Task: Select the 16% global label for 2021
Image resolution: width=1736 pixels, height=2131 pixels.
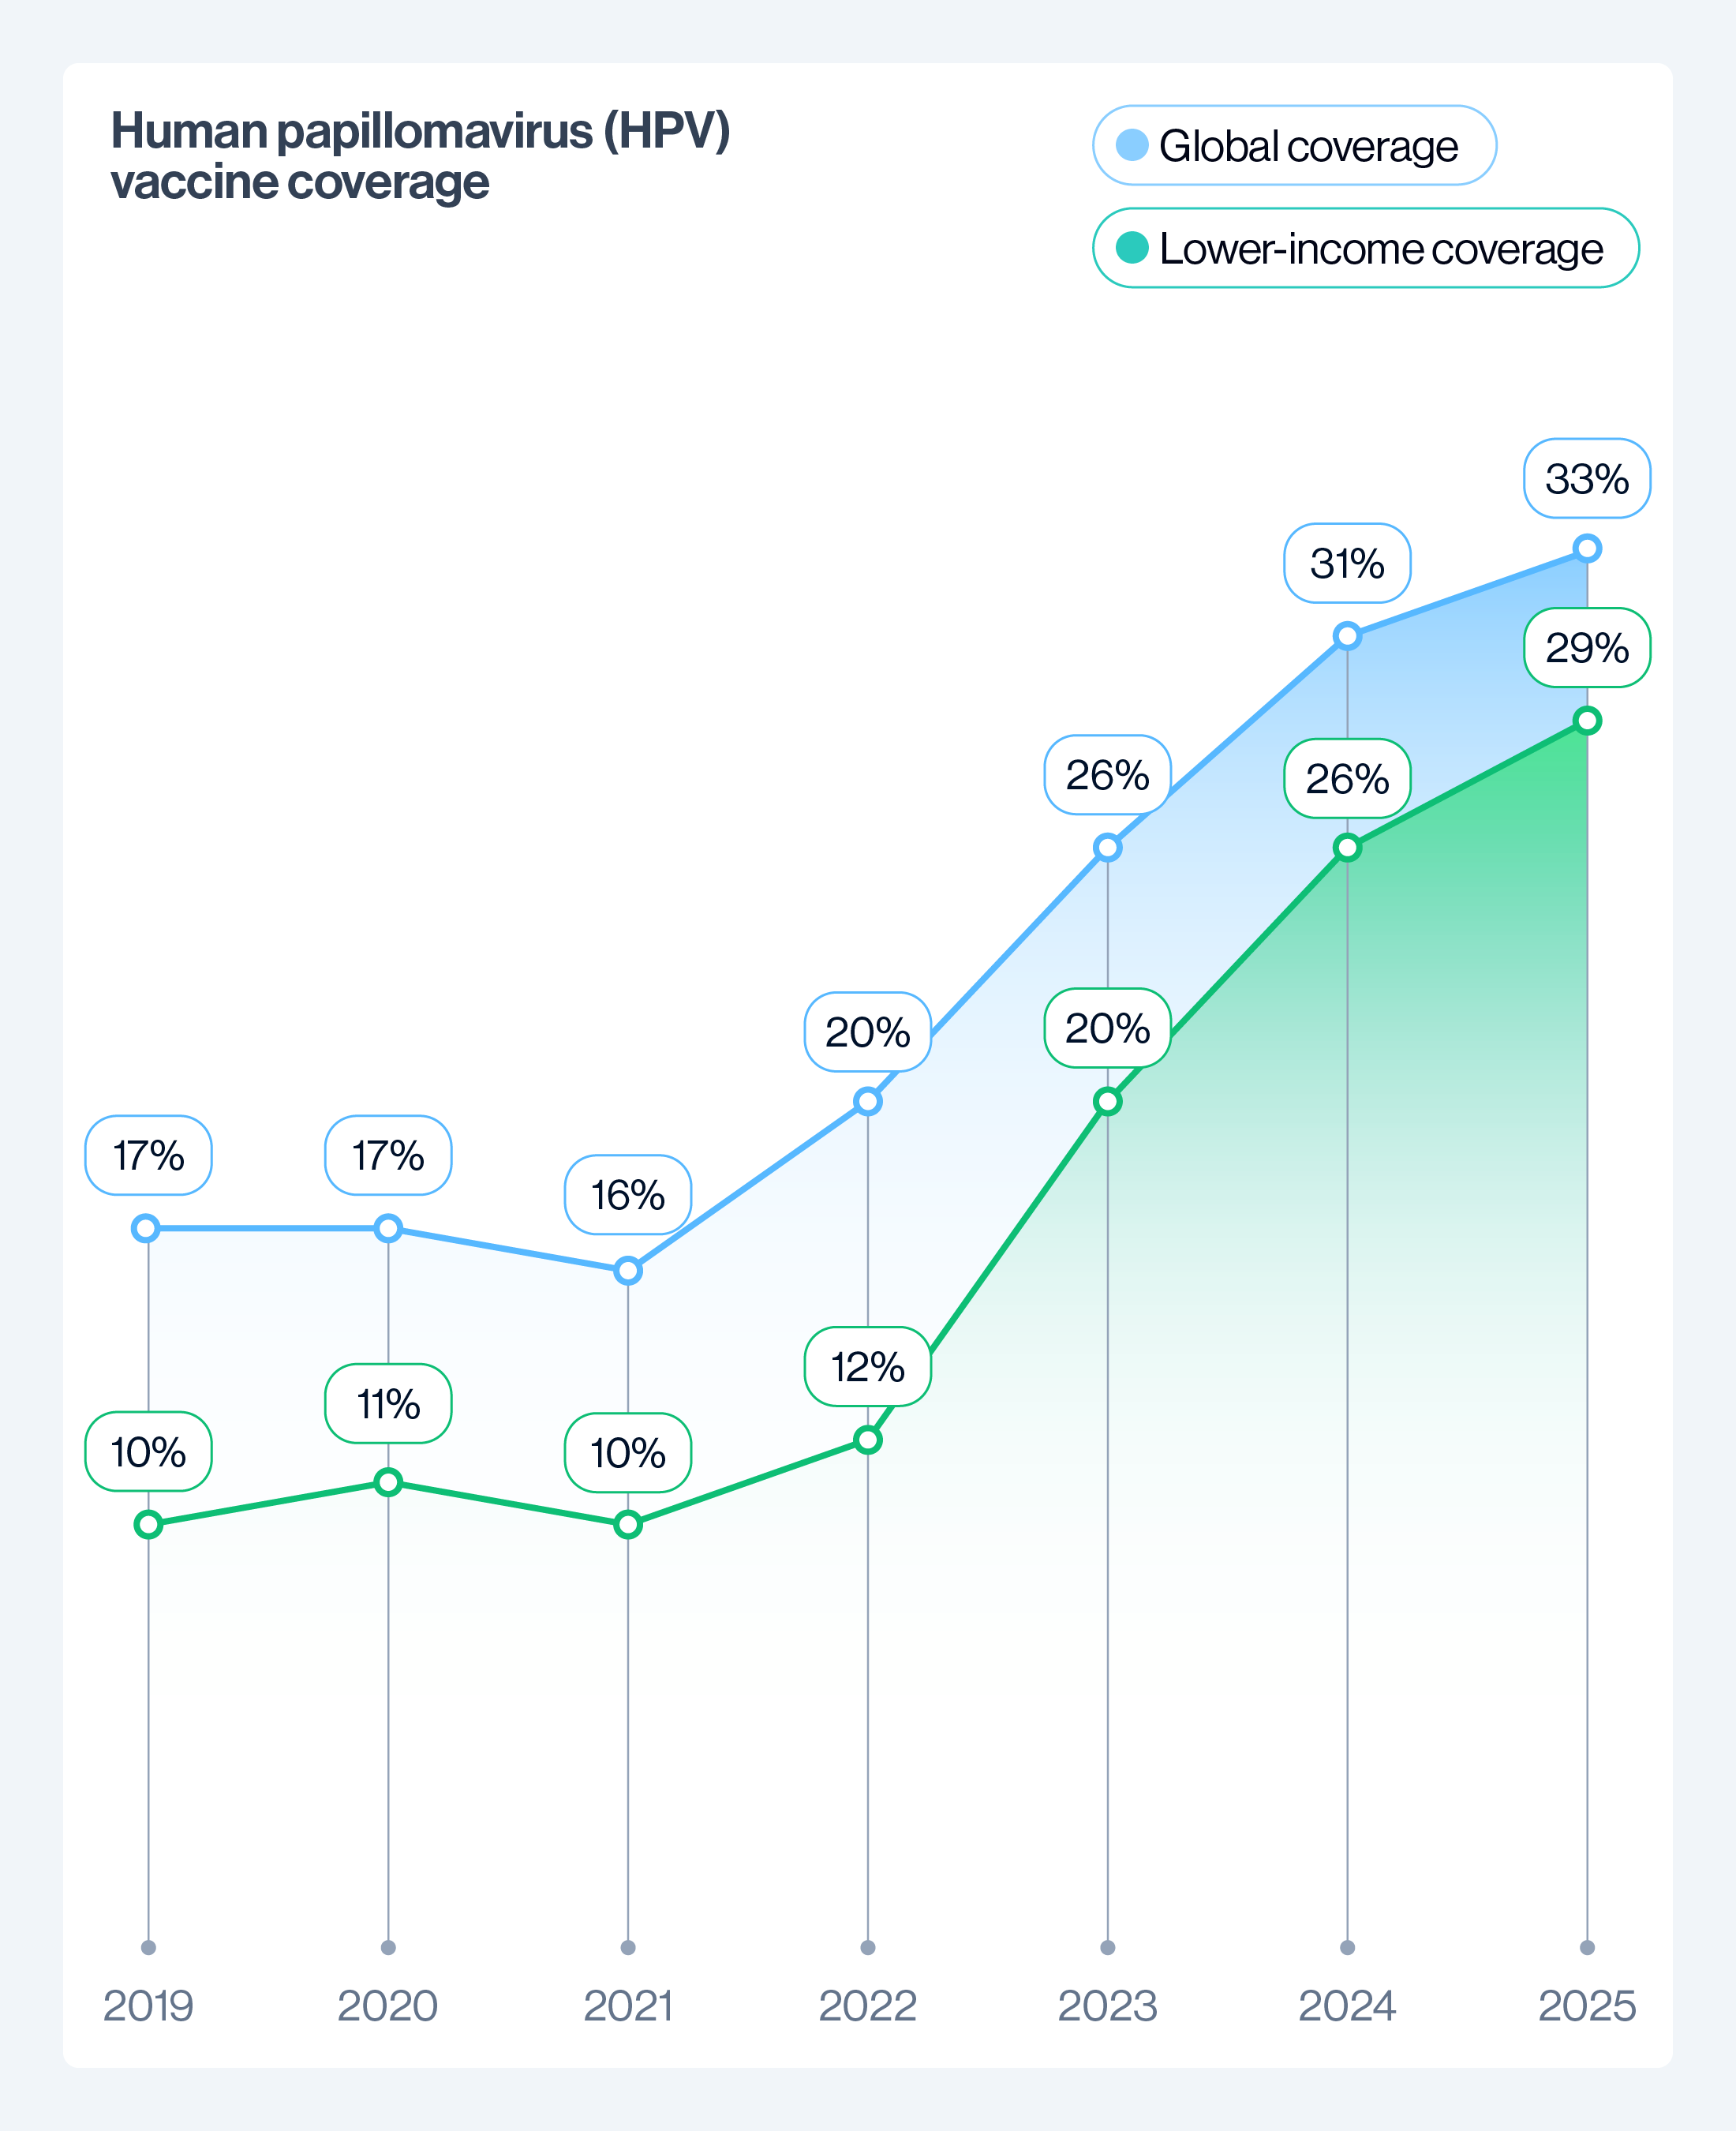Action: click(627, 1194)
